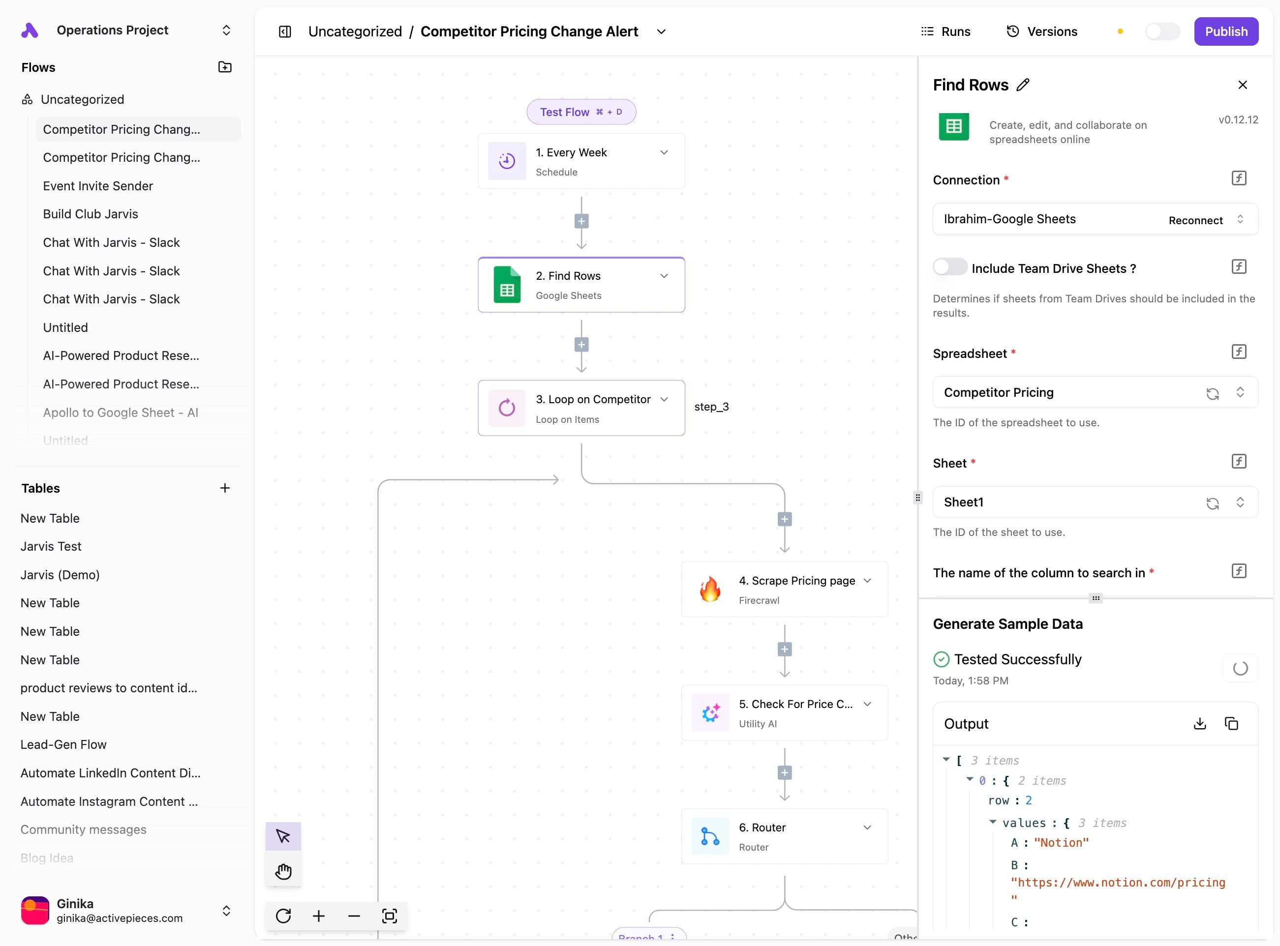Image resolution: width=1280 pixels, height=946 pixels.
Task: Toggle dynamic value for the Sheet field
Action: 1239,461
